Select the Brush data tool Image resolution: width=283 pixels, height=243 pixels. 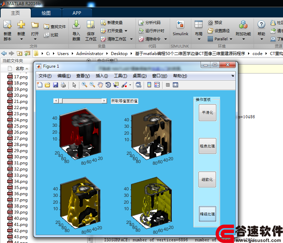124,85
